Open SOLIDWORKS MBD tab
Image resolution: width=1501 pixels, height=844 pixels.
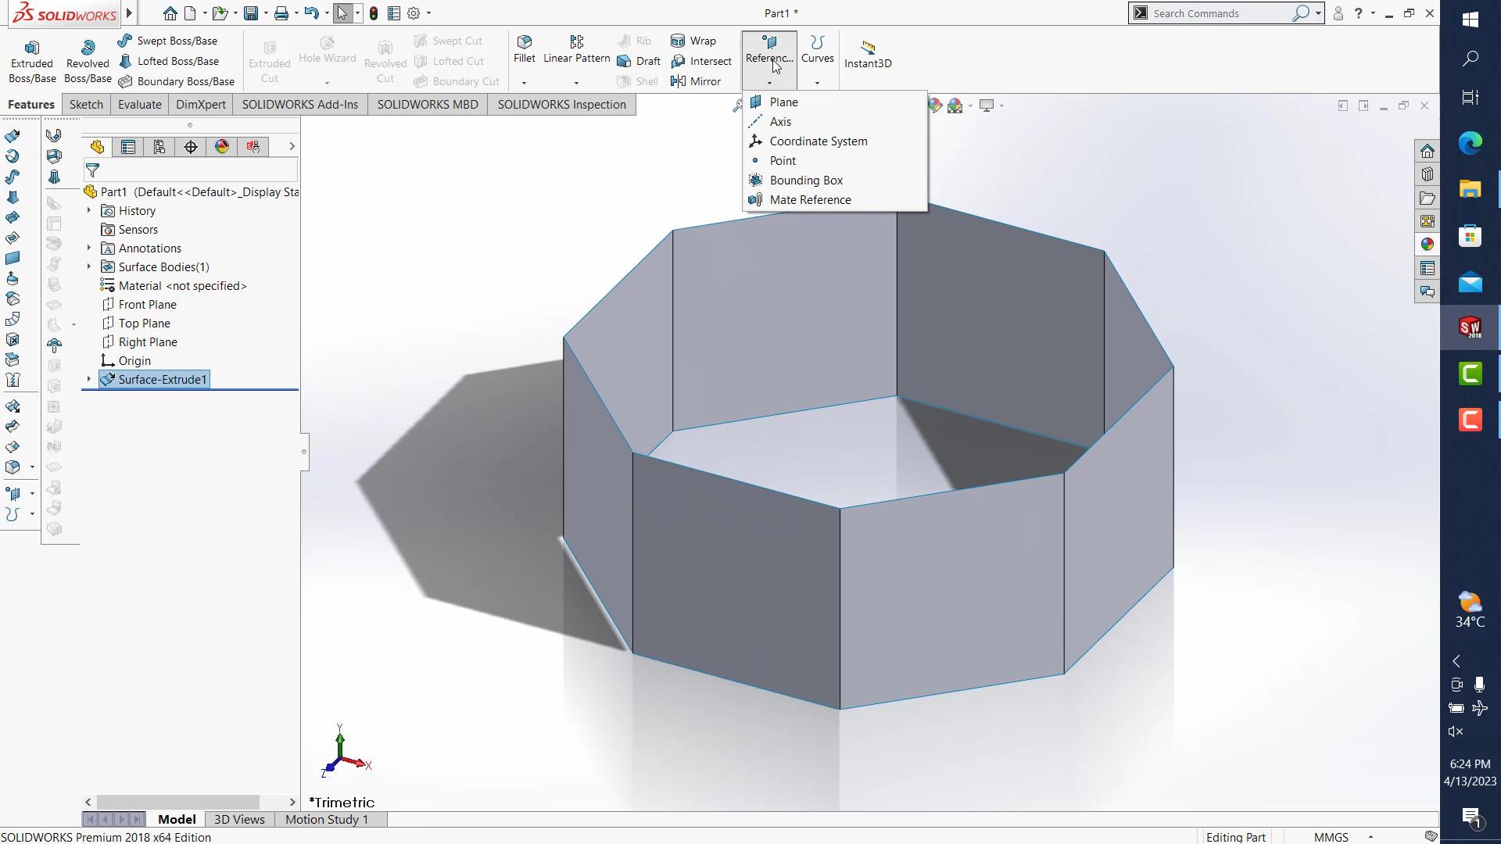(x=428, y=105)
